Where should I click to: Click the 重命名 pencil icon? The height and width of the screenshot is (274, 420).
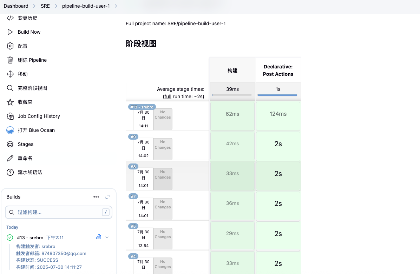[x=10, y=158]
